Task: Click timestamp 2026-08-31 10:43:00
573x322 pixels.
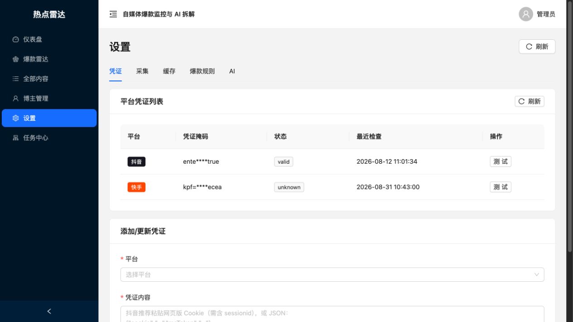Action: tap(388, 187)
